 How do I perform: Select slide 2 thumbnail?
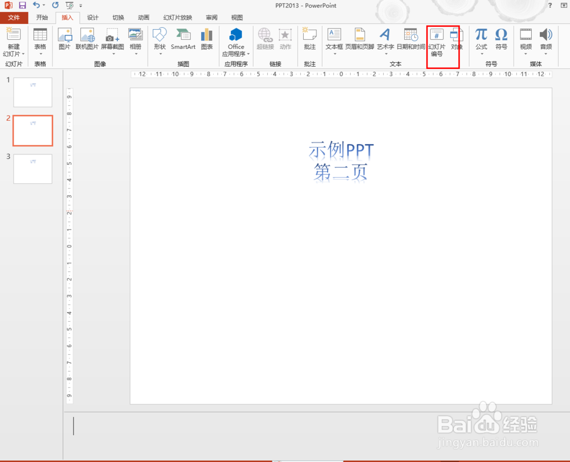tap(32, 131)
